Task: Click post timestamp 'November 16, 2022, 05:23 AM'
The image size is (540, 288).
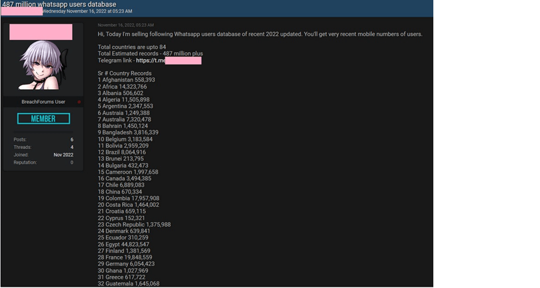Action: (126, 25)
